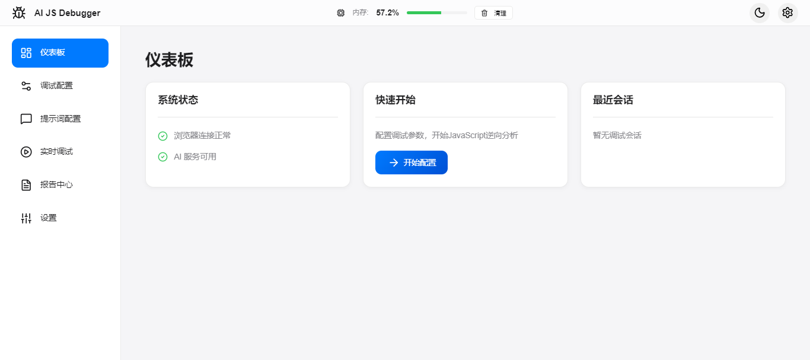
Task: Click the 报告中心 document icon
Action: (26, 185)
